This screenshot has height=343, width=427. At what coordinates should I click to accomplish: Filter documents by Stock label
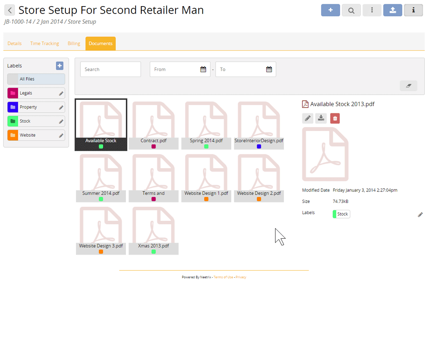(x=36, y=121)
